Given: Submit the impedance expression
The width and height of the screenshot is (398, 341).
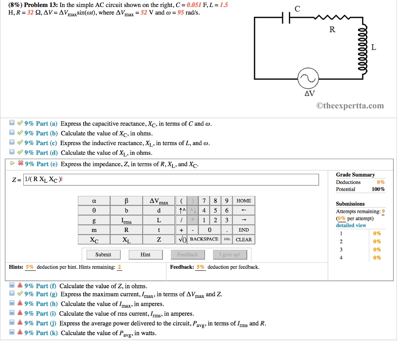Looking at the screenshot, I should 103,254.
